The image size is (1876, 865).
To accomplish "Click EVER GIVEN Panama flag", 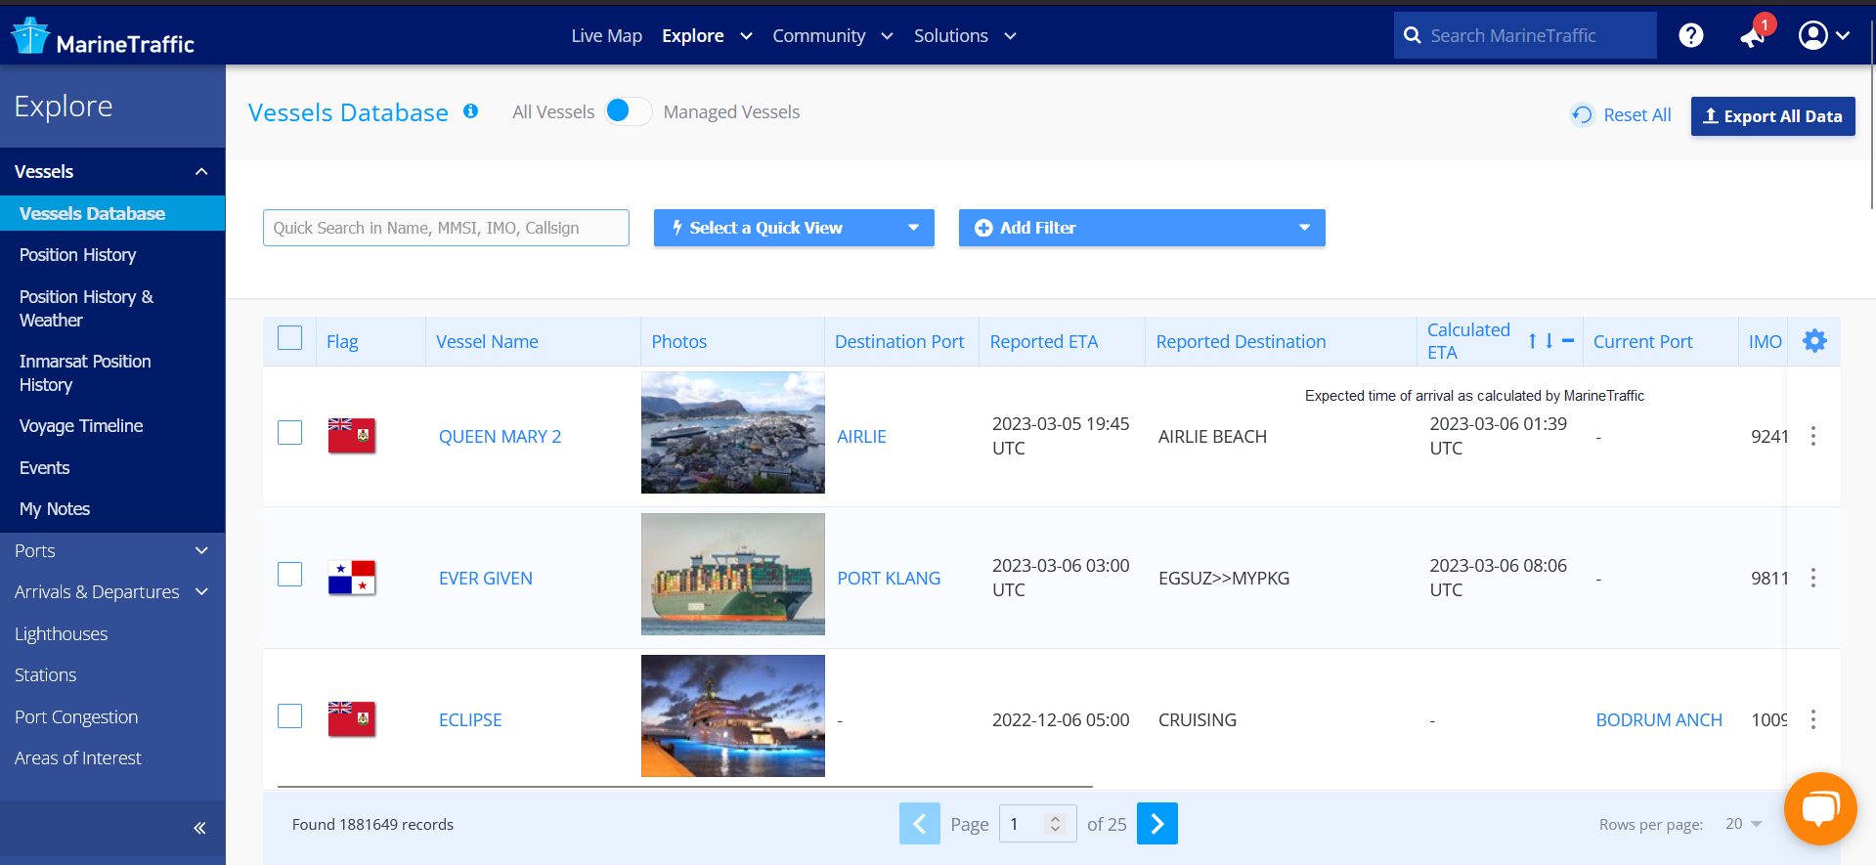I will (x=352, y=577).
